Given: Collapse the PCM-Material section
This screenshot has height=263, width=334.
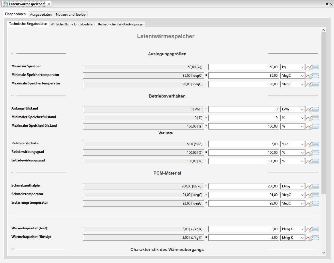Looking at the screenshot, I should pyautogui.click(x=12, y=173).
